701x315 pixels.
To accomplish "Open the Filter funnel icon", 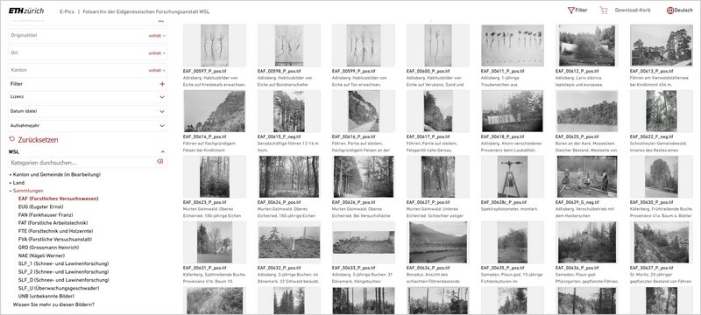I will tap(570, 10).
